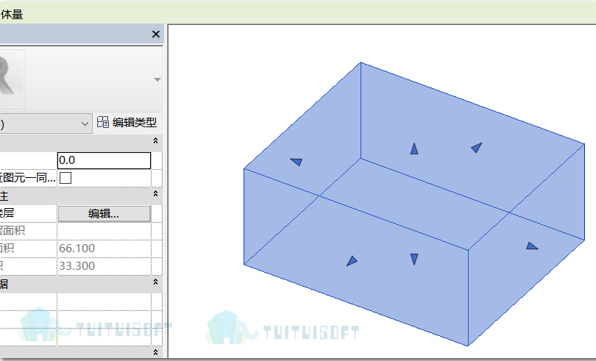The height and width of the screenshot is (361, 596).
Task: Click the 编辑... button for mass floors
Action: coord(104,213)
